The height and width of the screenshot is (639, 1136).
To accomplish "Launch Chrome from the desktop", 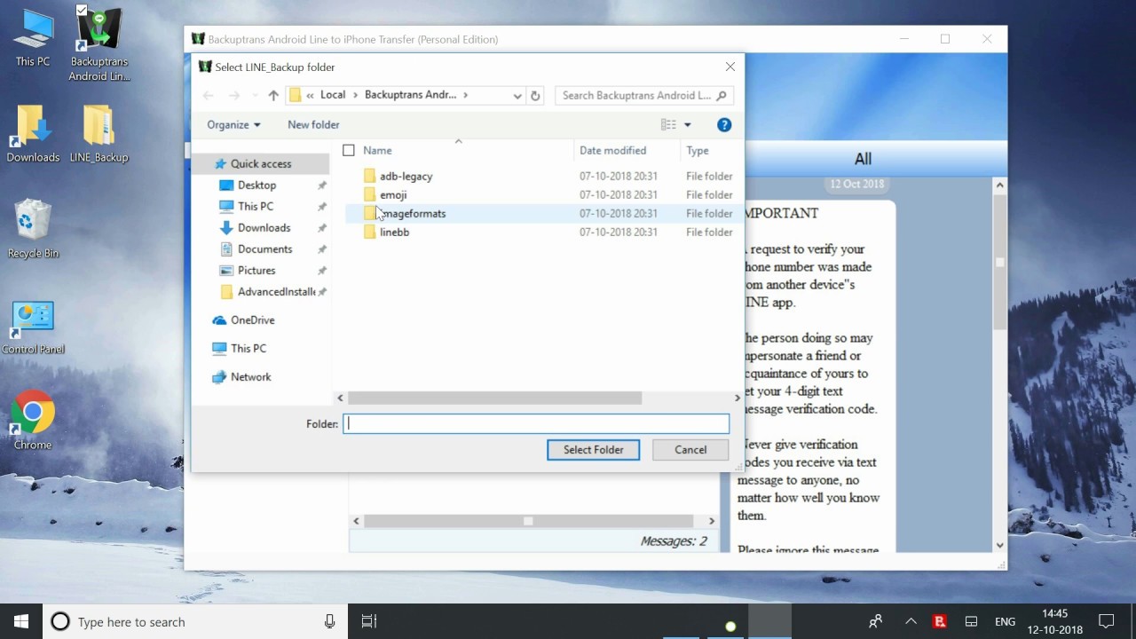I will click(33, 421).
